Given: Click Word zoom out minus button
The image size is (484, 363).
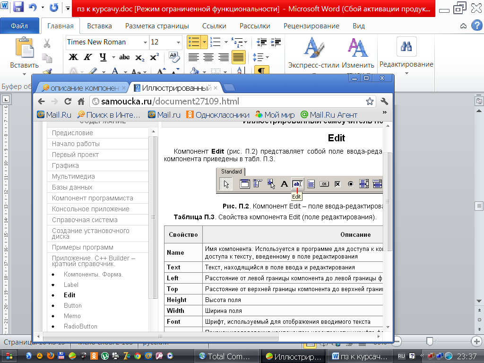Looking at the screenshot, I should (x=397, y=341).
